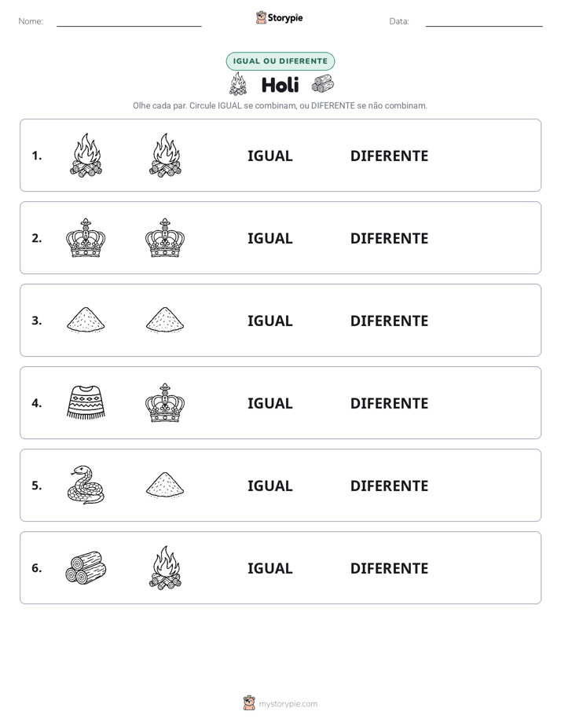
Task: Click the first campfire icon in row 1
Action: [x=86, y=155]
